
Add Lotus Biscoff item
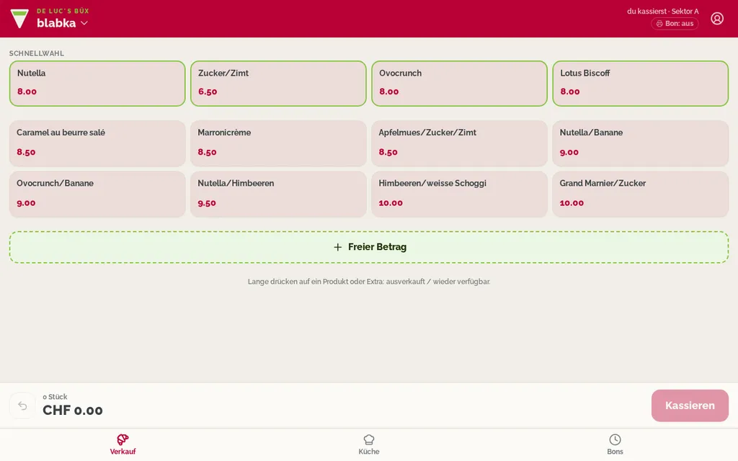point(640,84)
